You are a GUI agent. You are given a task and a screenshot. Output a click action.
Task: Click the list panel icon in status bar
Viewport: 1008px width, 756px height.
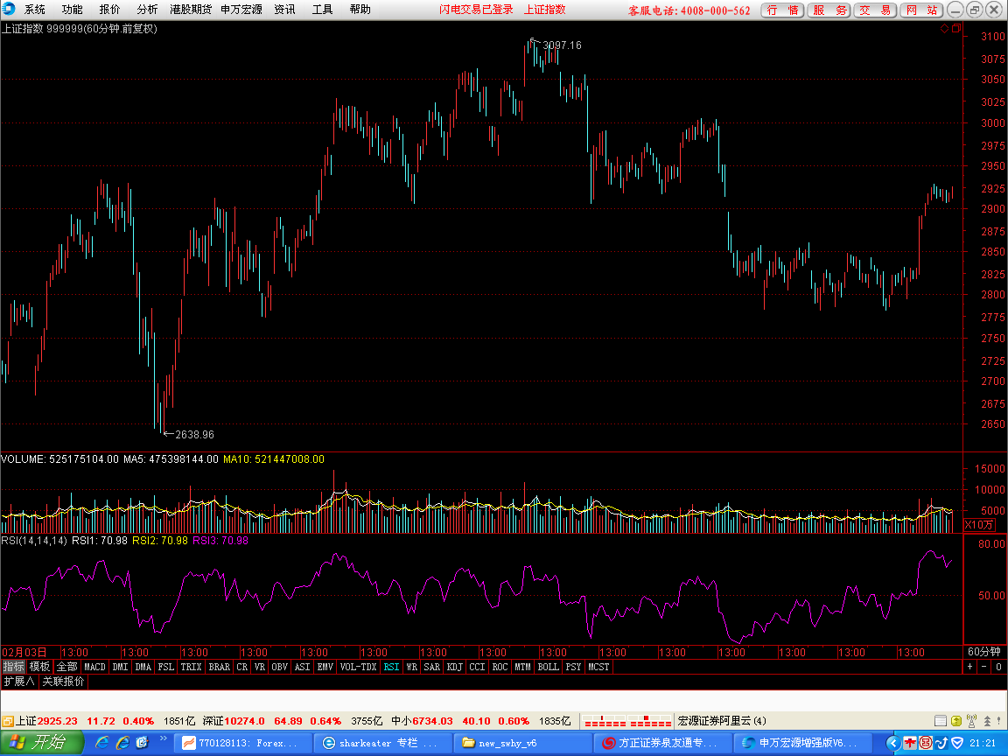tap(940, 721)
